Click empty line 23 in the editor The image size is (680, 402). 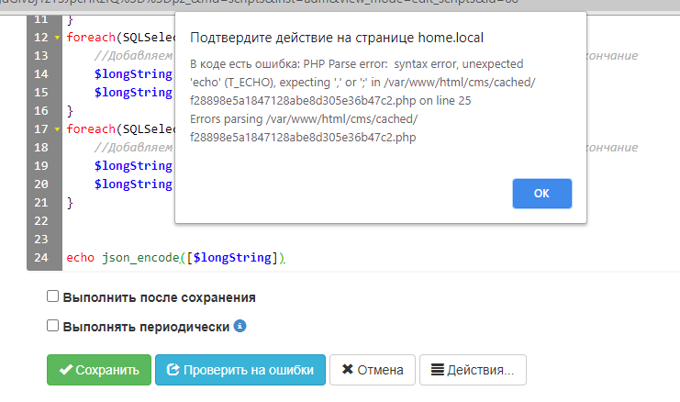pos(275,240)
